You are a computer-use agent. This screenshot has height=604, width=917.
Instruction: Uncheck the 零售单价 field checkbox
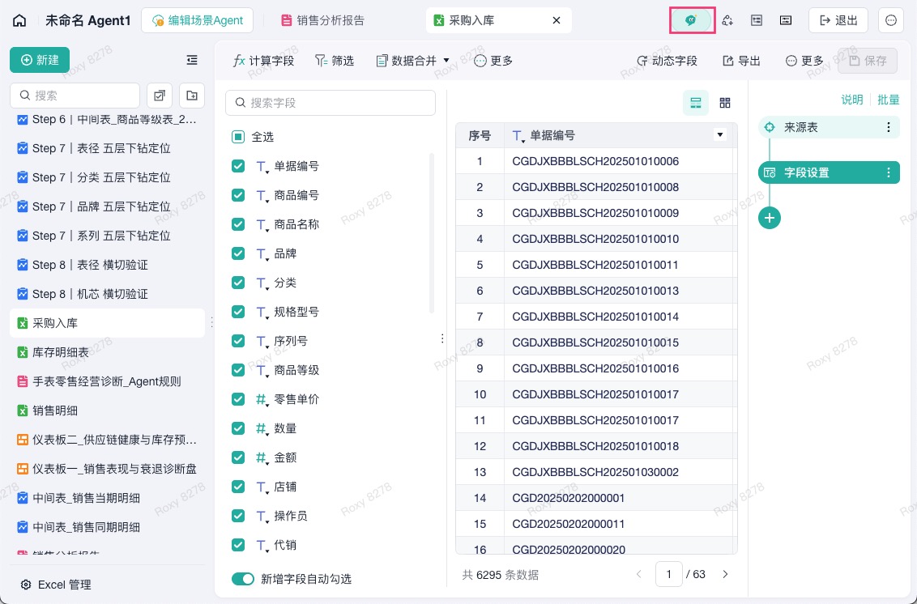(238, 399)
